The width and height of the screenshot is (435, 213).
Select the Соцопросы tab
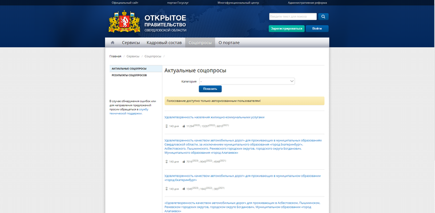[x=200, y=43]
